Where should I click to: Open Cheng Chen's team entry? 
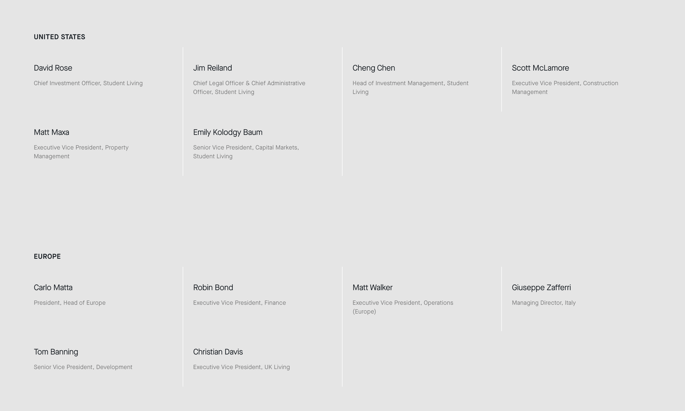(x=374, y=68)
